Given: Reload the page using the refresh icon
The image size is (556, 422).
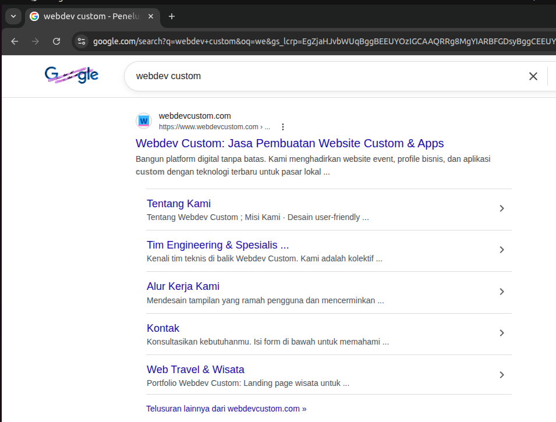Looking at the screenshot, I should point(56,41).
